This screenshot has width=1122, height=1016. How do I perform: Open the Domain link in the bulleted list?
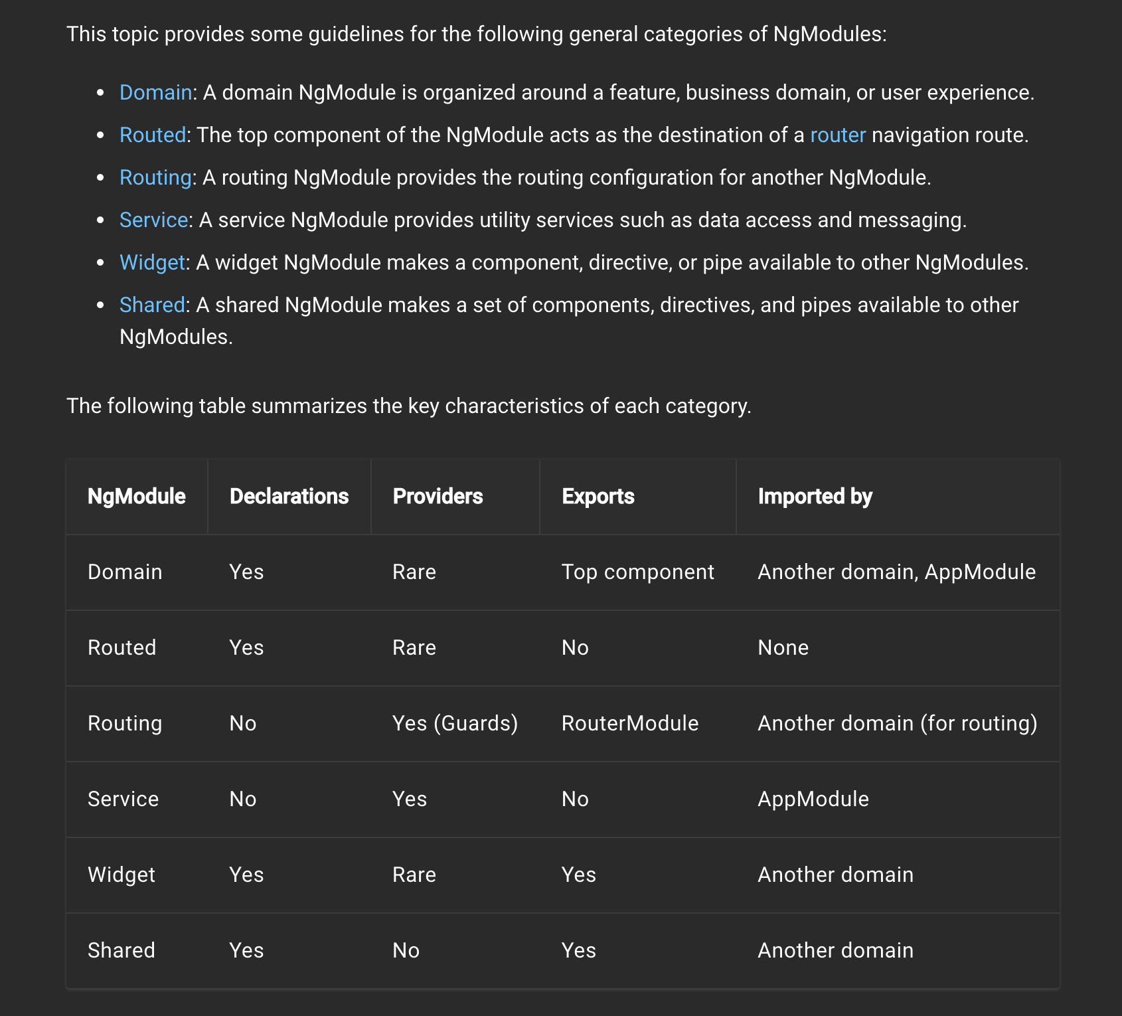(x=155, y=92)
